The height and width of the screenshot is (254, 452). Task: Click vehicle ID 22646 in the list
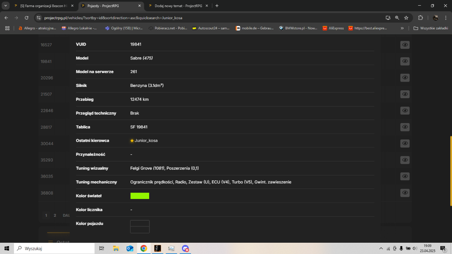(47, 111)
